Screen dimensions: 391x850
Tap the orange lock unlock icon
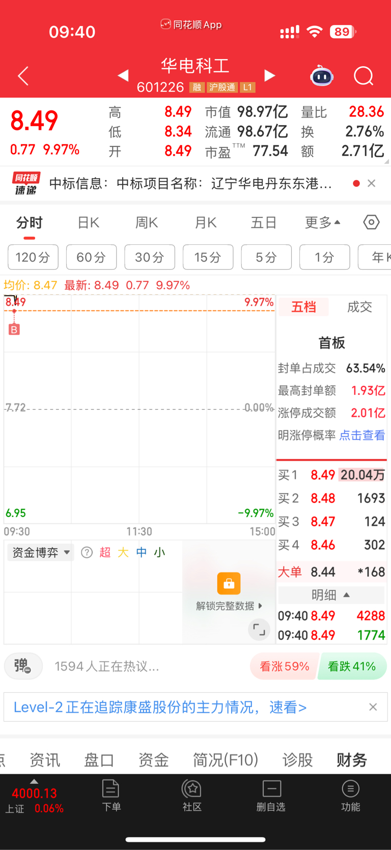point(229,583)
